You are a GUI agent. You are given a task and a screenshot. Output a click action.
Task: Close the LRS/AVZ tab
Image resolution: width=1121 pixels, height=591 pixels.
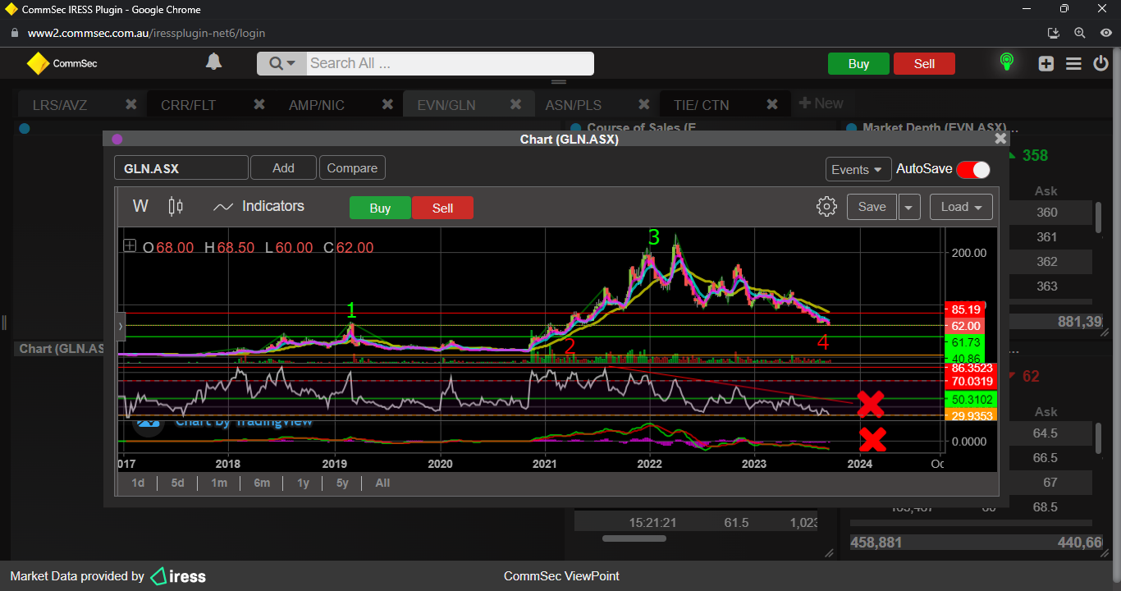pos(131,104)
